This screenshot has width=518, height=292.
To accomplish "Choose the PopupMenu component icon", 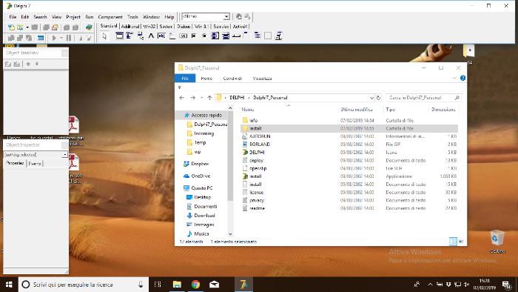I will click(x=141, y=36).
